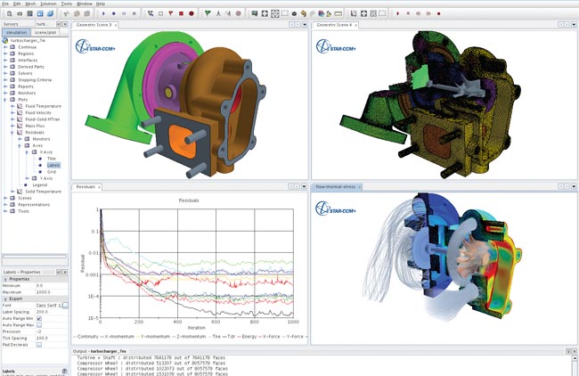Click the red funnel surface mesh icon

[x=171, y=13]
